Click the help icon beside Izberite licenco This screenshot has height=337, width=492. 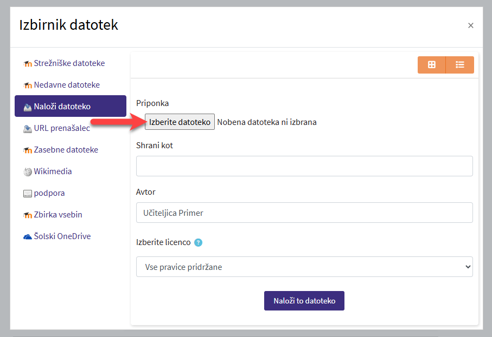point(198,242)
